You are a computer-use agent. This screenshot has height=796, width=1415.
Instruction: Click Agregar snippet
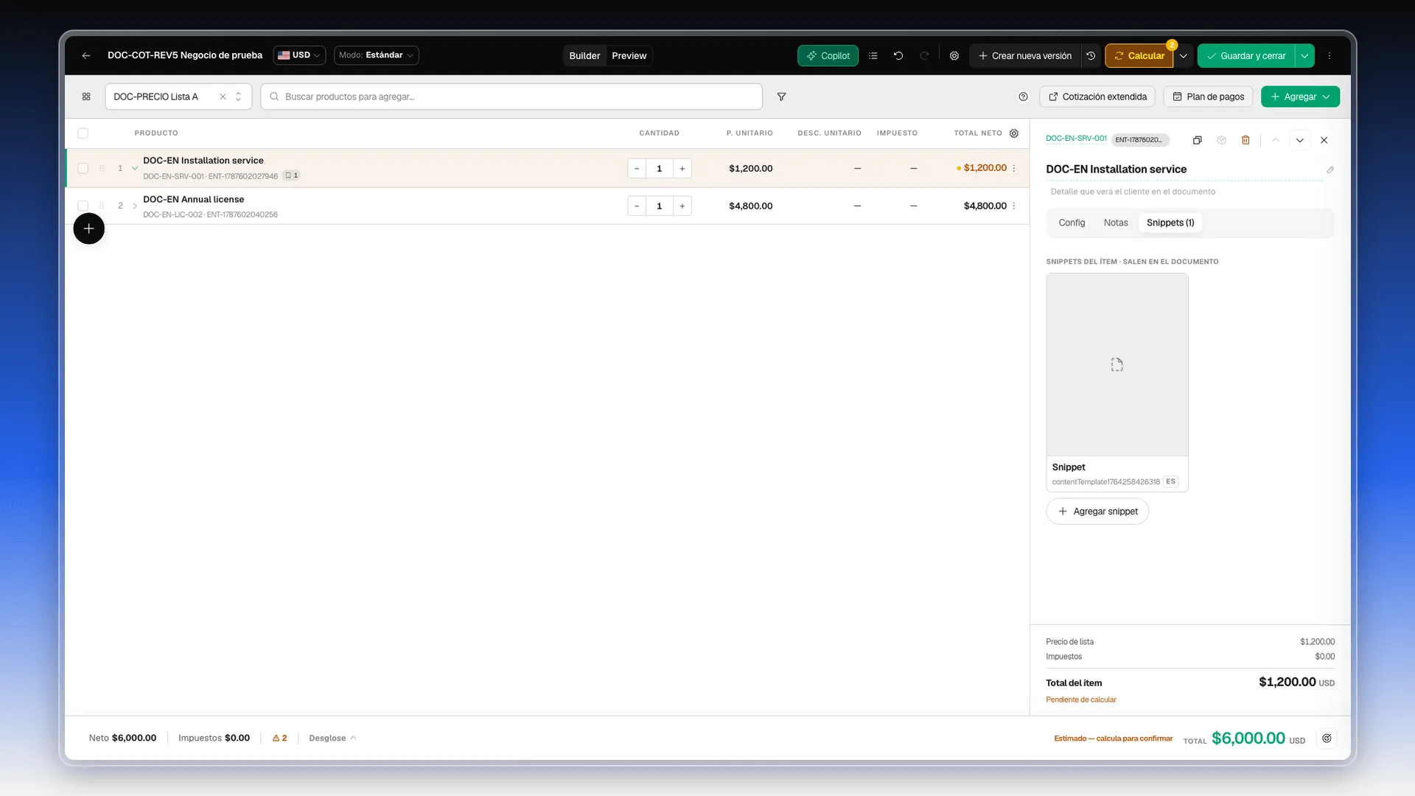[x=1097, y=512]
